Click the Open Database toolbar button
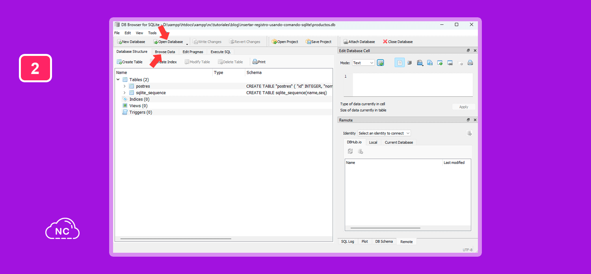Image resolution: width=591 pixels, height=274 pixels. pos(168,42)
